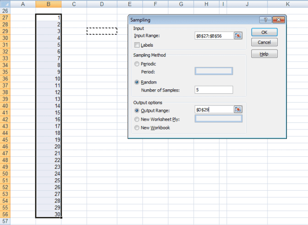Select the cell containing 1

[x=48, y=18]
